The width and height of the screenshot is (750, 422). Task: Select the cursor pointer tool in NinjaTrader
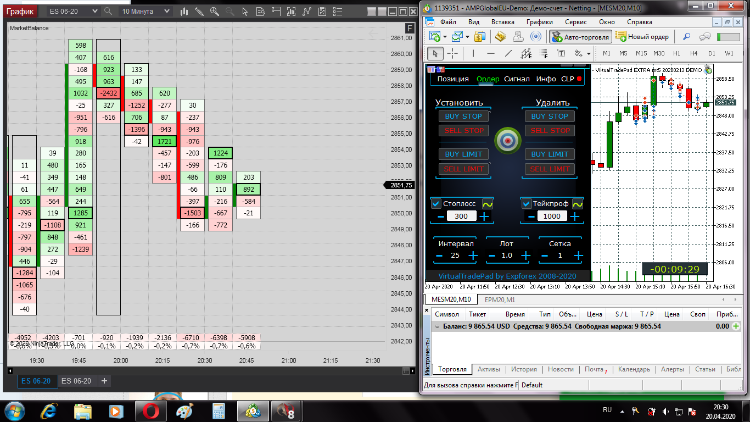245,11
